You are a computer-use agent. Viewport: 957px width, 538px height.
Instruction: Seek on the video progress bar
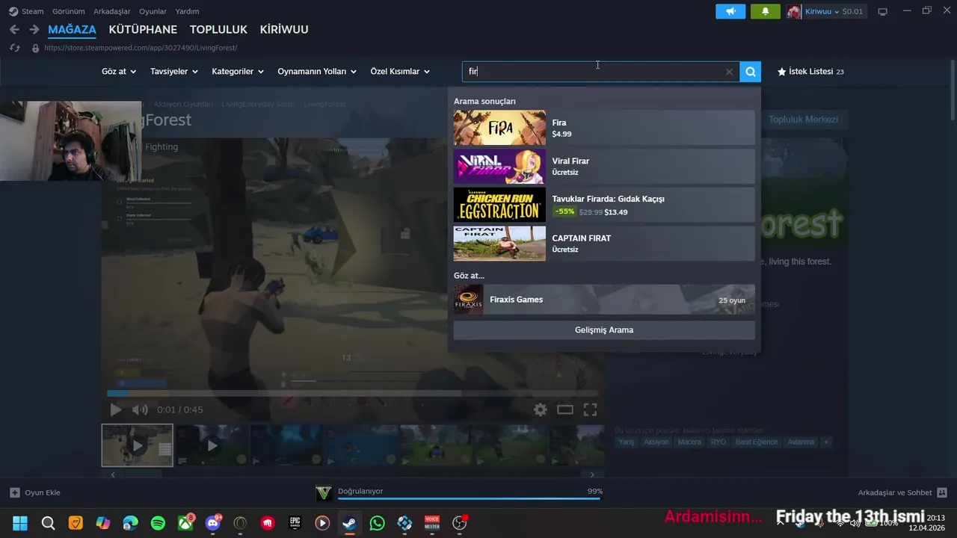(x=352, y=393)
